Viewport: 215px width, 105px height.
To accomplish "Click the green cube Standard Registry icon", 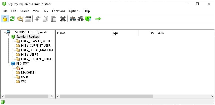I will coord(13,37).
